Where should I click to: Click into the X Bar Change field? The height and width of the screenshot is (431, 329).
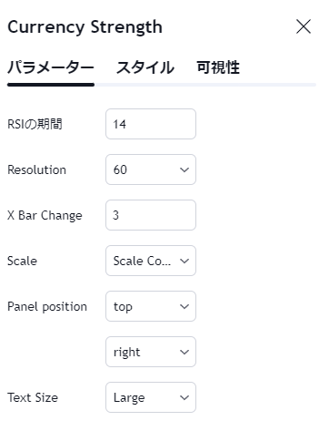coord(151,215)
